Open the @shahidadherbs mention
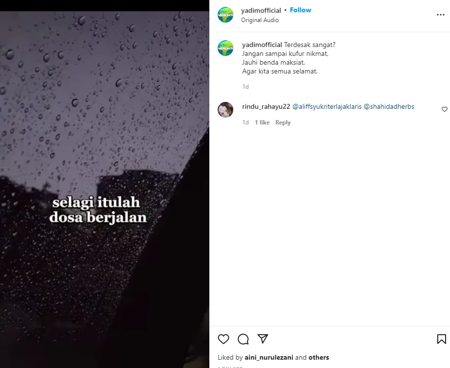This screenshot has height=368, width=450. 389,107
